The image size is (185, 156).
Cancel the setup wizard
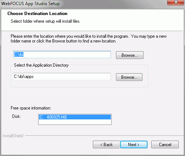(165, 145)
